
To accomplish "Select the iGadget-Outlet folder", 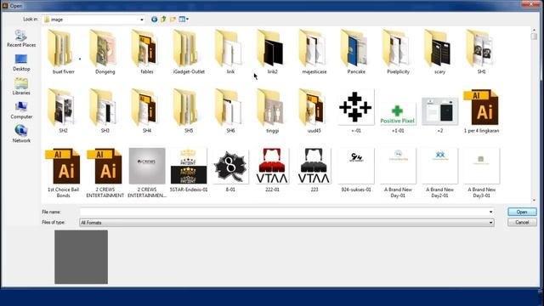I will [189, 52].
